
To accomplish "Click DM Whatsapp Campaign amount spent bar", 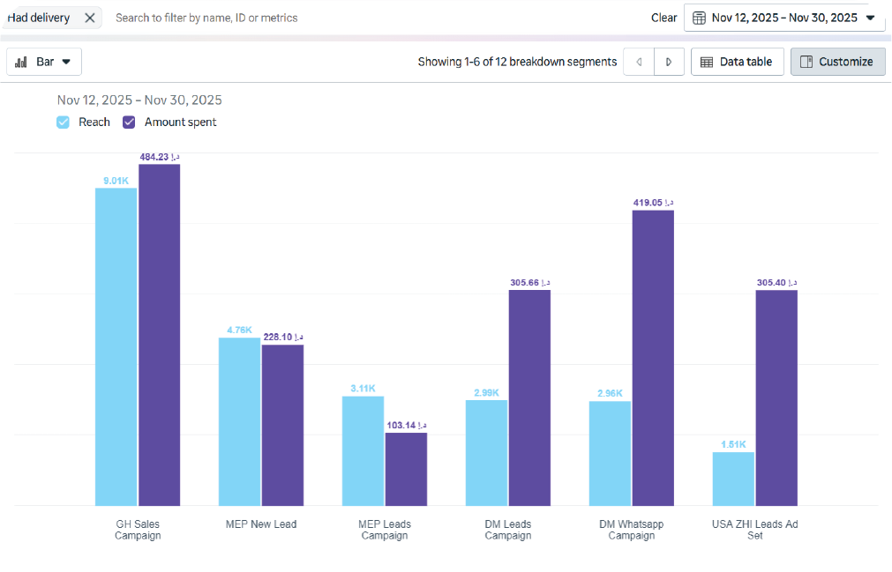I will (653, 357).
